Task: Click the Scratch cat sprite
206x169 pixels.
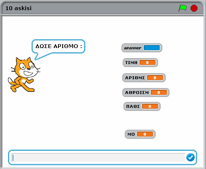Action: tap(24, 75)
